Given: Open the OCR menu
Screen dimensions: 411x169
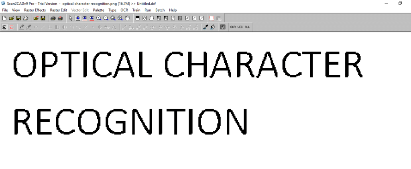Looking at the screenshot, I should 124,10.
